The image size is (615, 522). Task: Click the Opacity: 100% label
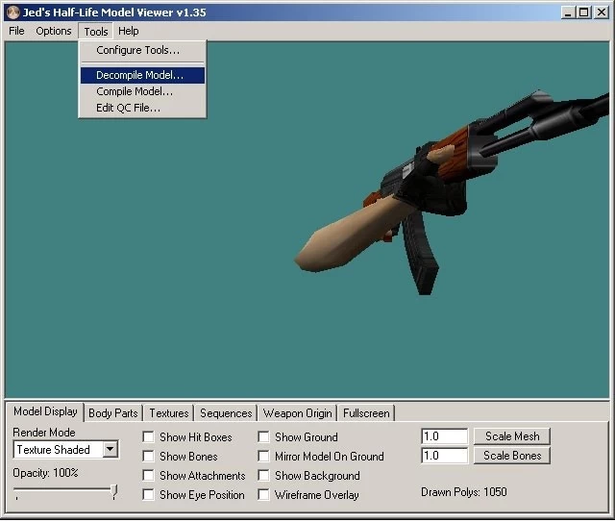click(x=45, y=473)
